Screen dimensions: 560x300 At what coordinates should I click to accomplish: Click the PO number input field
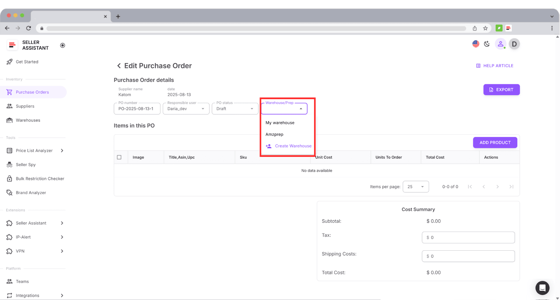click(137, 109)
